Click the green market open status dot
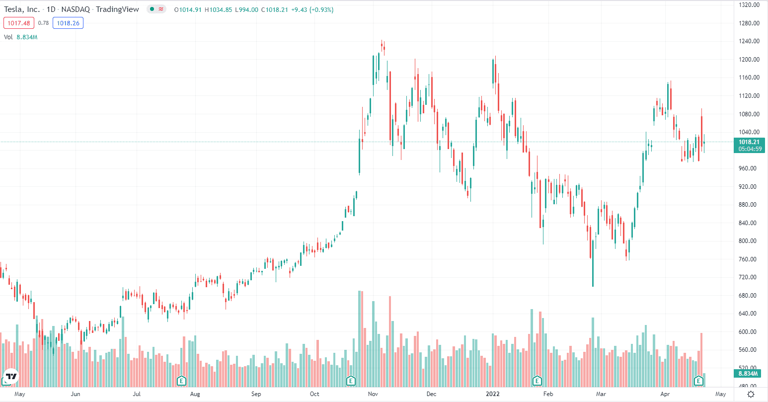This screenshot has width=768, height=402. pyautogui.click(x=152, y=9)
